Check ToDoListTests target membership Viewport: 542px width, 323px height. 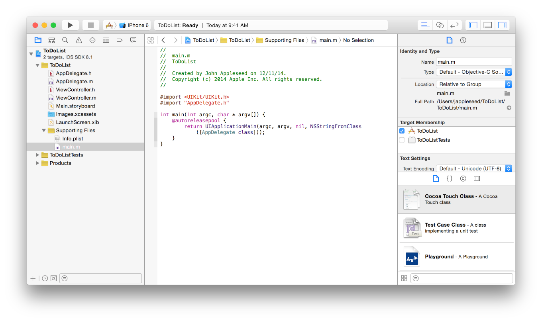click(402, 140)
